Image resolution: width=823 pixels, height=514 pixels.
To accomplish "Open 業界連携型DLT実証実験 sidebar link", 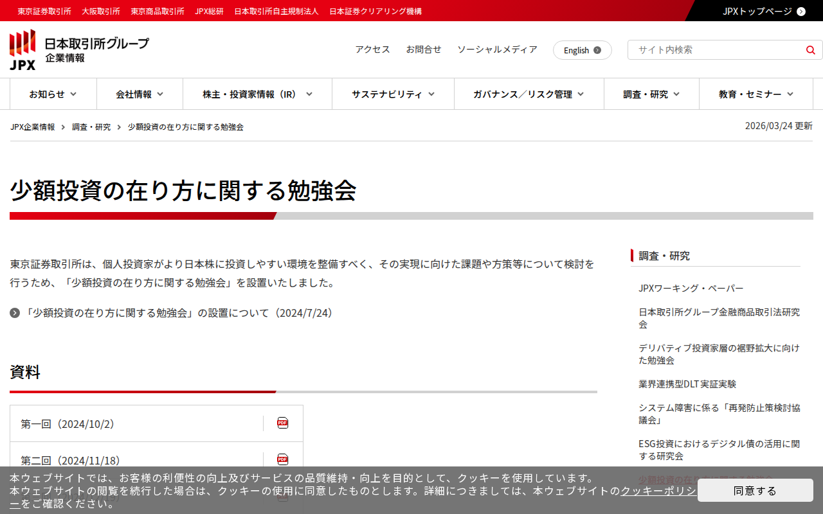I will (x=687, y=384).
